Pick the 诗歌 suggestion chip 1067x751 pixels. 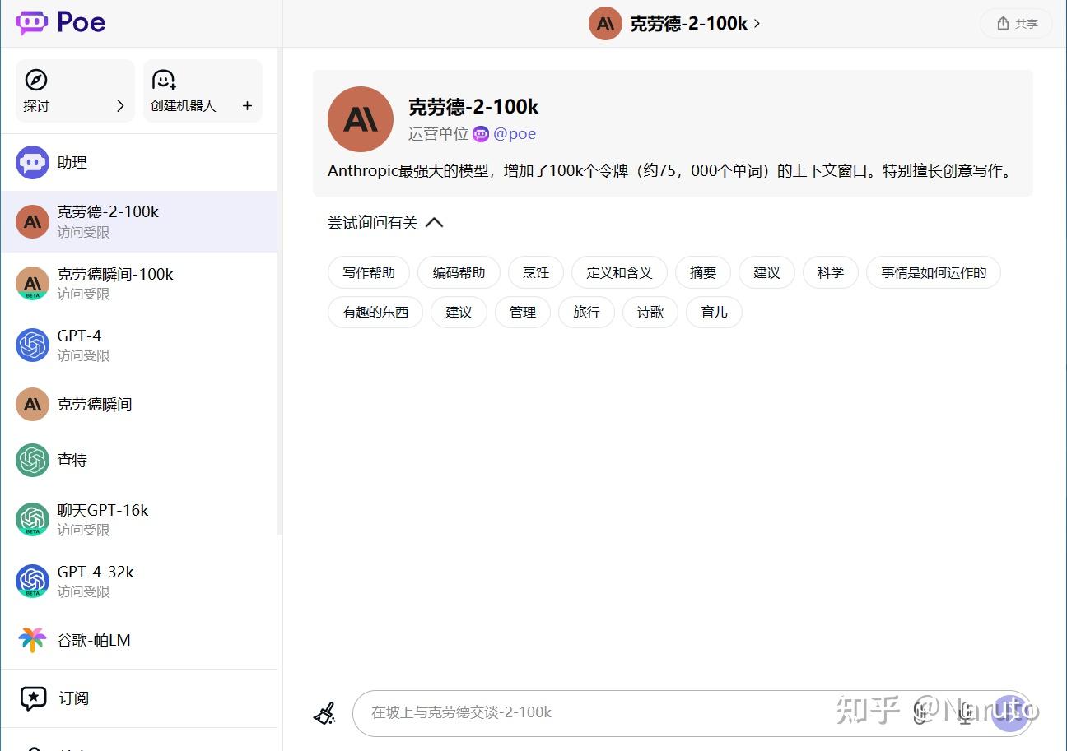(x=650, y=312)
